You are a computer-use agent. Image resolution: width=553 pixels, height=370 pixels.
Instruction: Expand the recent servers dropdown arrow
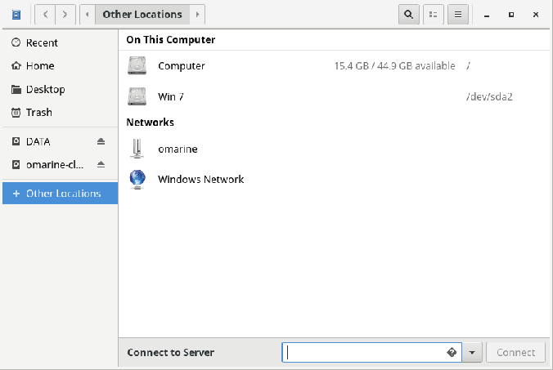click(x=473, y=353)
